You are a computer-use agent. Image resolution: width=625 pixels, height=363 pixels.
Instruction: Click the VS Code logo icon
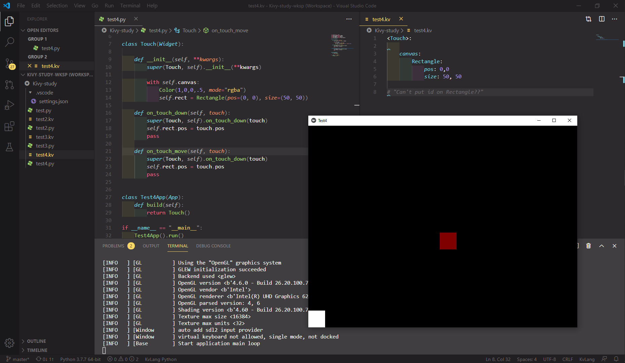[x=7, y=6]
